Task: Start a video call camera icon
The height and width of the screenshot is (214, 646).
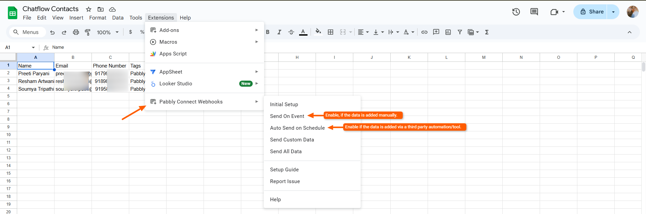Action: (x=554, y=12)
